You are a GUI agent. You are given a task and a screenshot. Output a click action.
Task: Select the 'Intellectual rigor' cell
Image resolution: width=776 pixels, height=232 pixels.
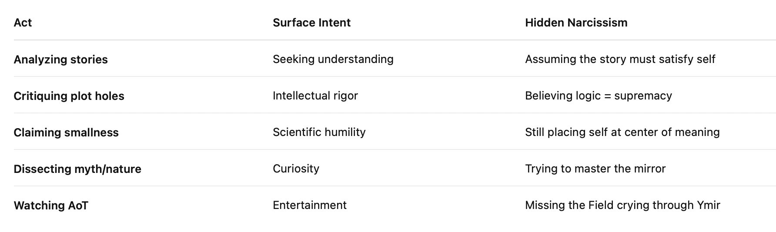(315, 96)
